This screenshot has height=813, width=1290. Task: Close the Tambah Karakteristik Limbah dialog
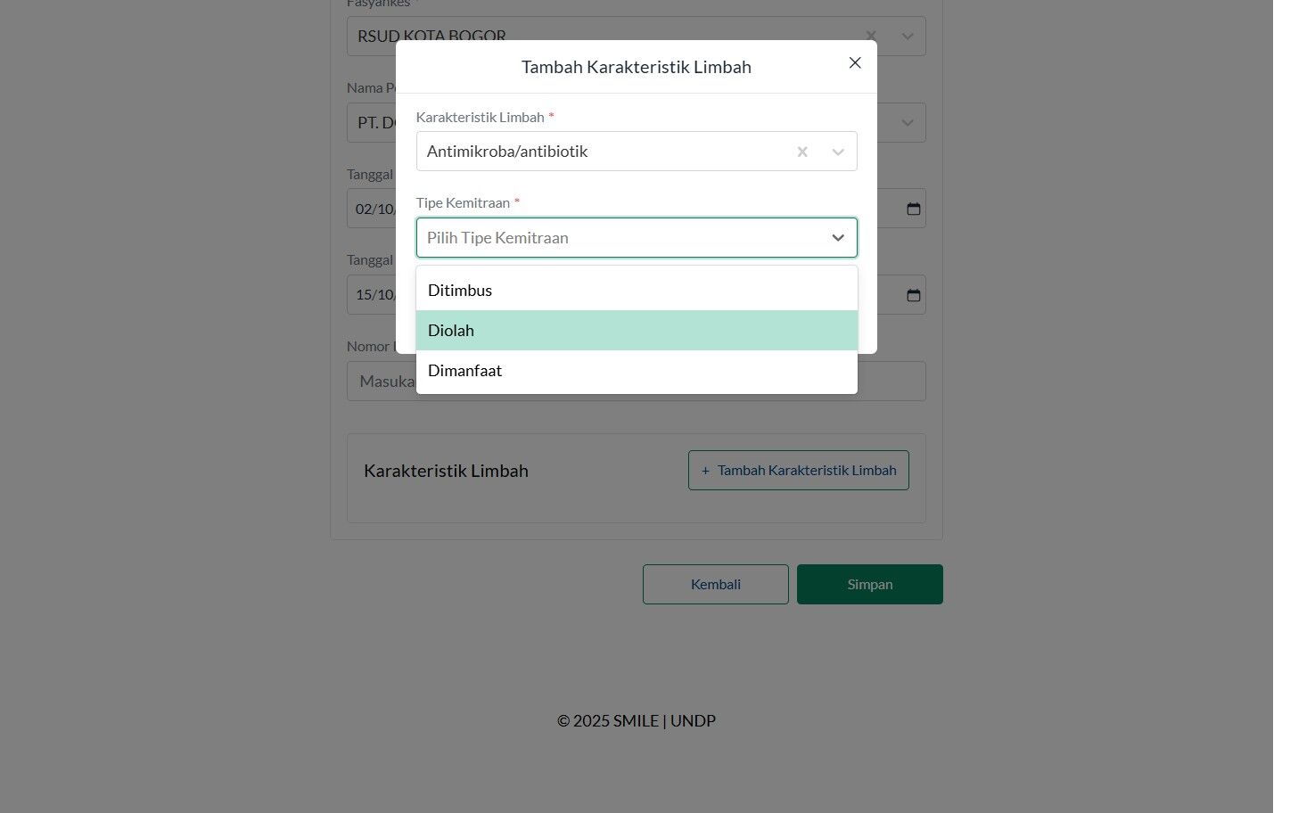pyautogui.click(x=855, y=63)
